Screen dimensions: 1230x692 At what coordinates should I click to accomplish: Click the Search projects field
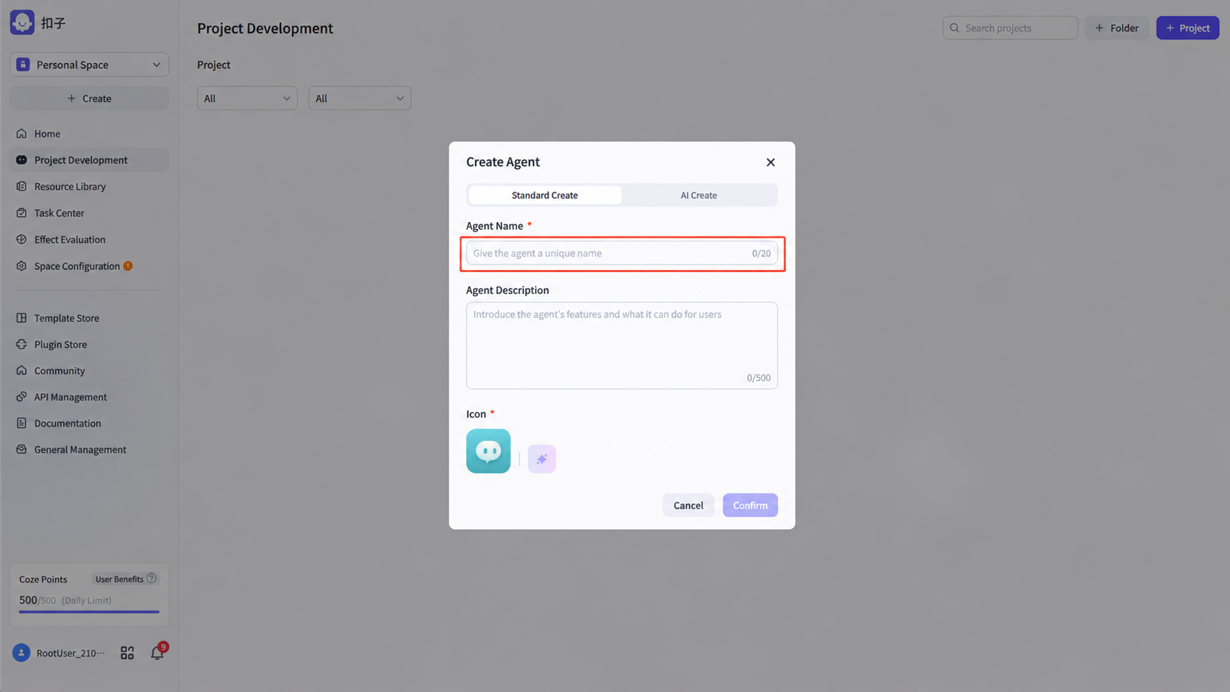tap(1010, 28)
